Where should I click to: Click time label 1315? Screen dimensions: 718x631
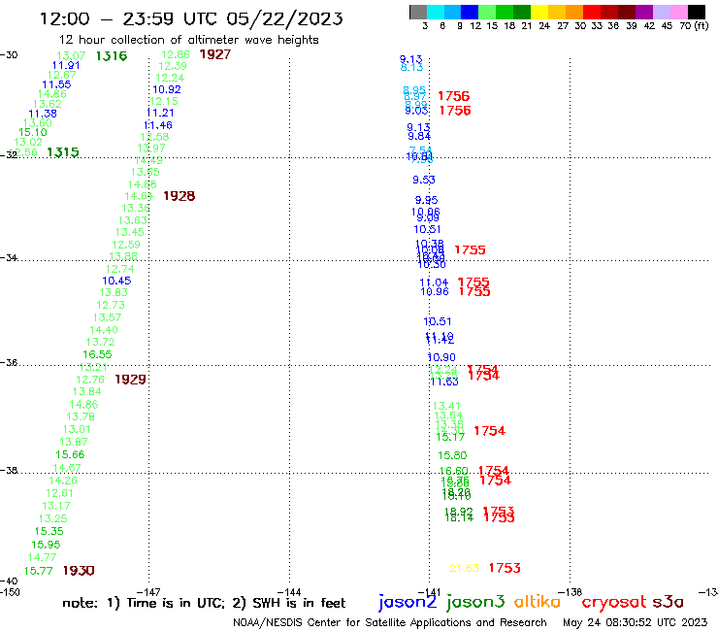coord(63,152)
